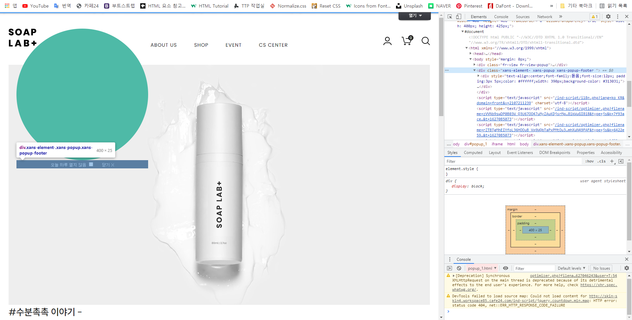This screenshot has width=632, height=320.
Task: Expand the Deprecation warning message arrow
Action: click(454, 276)
